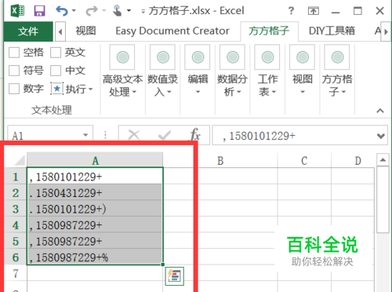Switch to the 视图 tab
The image size is (392, 292).
pos(85,31)
